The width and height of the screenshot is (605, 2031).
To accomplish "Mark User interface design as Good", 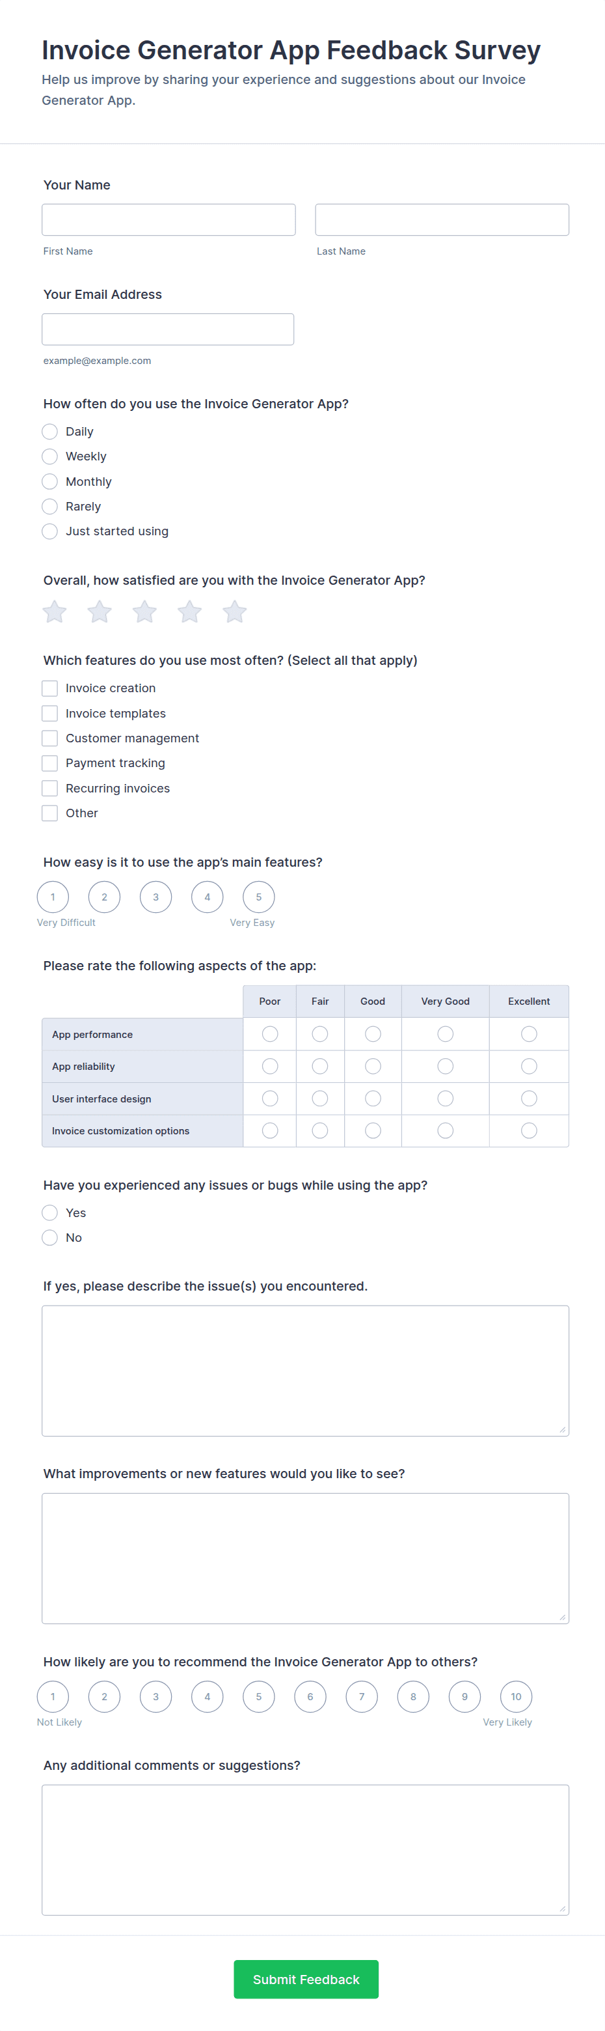I will click(373, 1099).
